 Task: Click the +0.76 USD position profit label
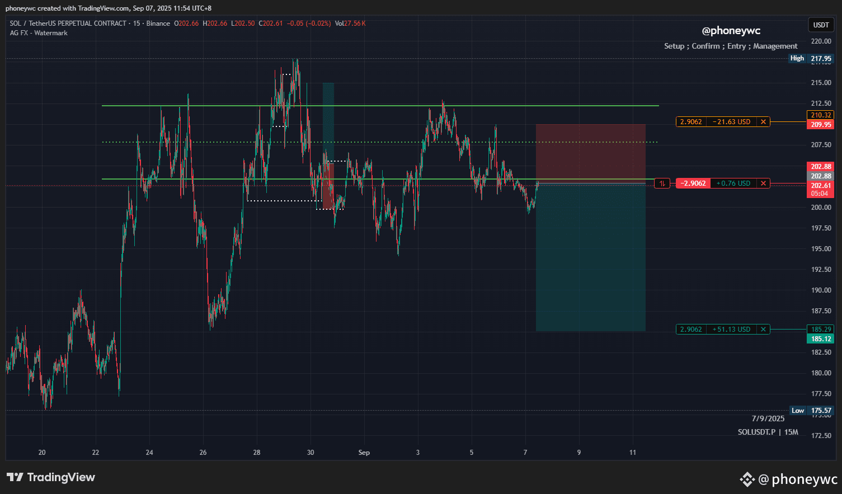[x=733, y=183]
